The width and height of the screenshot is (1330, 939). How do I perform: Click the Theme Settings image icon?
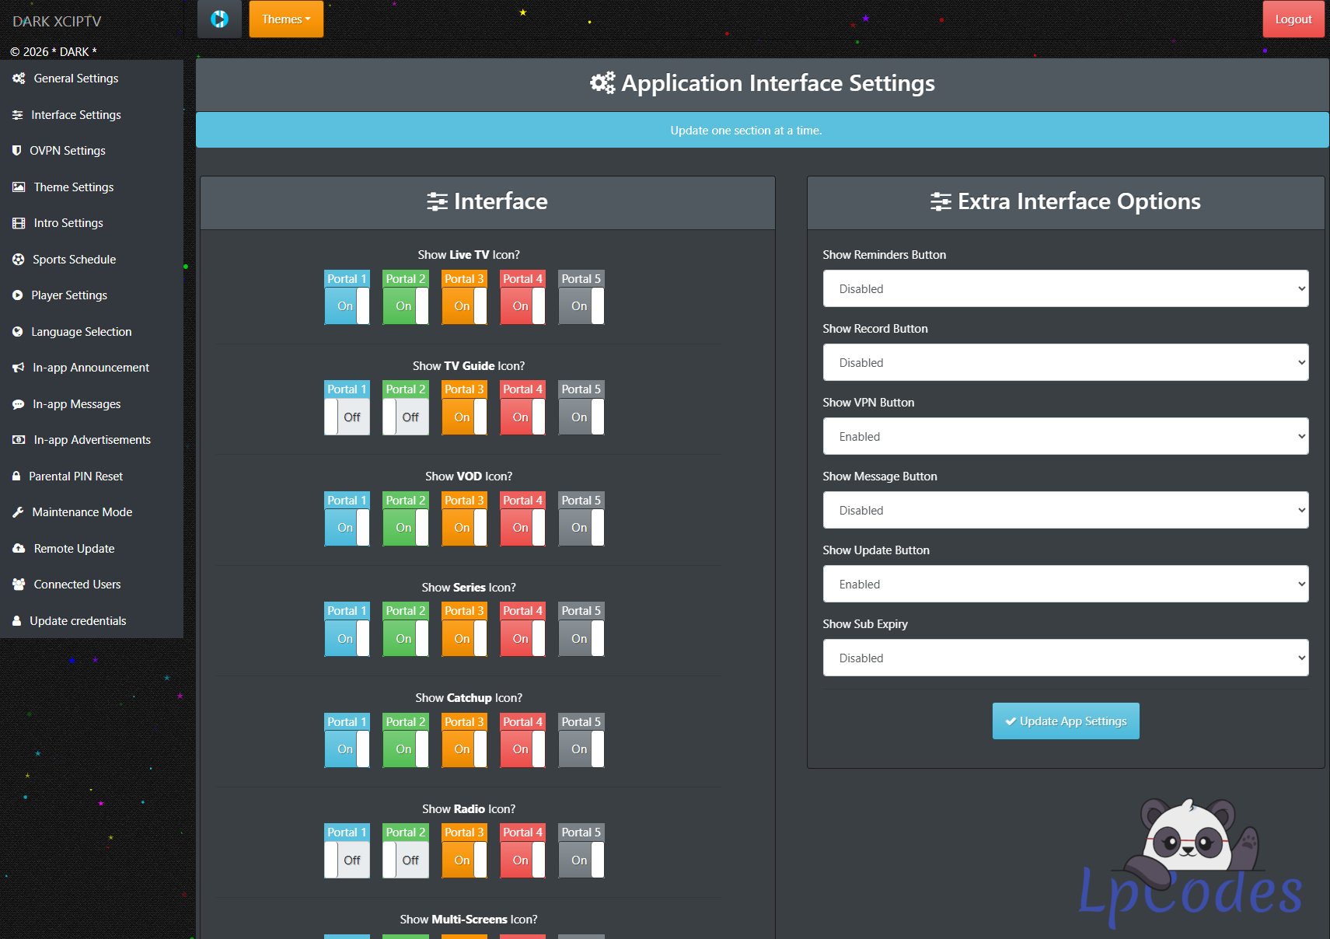19,187
